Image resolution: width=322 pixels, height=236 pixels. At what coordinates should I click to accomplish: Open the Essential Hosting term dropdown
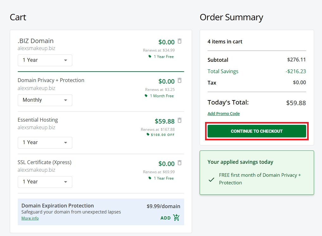45,143
